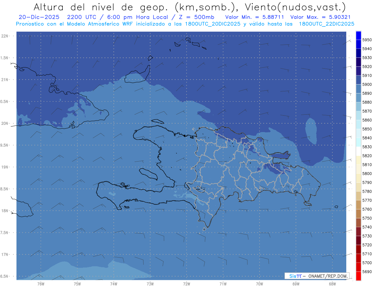Select the 'Valor Max. = 5.90321' text

pyautogui.click(x=320, y=17)
